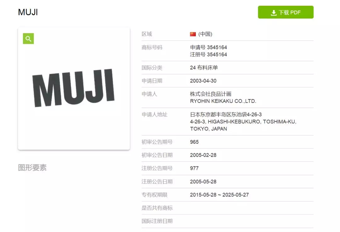Click the 注册公告期号 label
340x232 pixels.
coord(157,168)
